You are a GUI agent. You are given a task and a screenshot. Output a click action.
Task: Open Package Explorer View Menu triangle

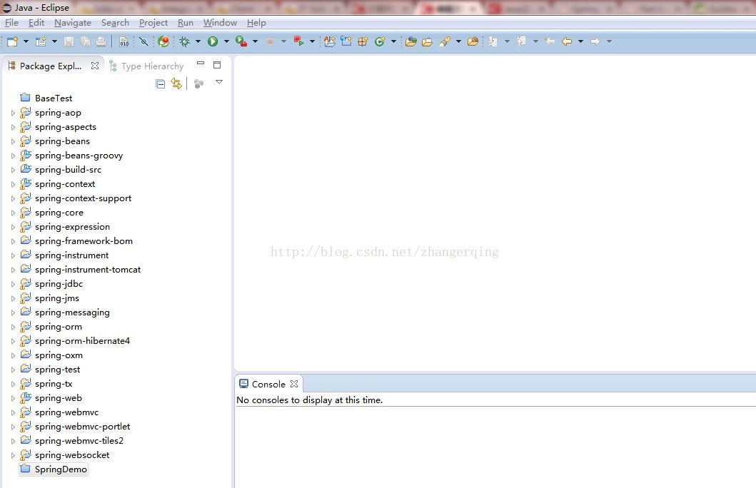pyautogui.click(x=219, y=82)
